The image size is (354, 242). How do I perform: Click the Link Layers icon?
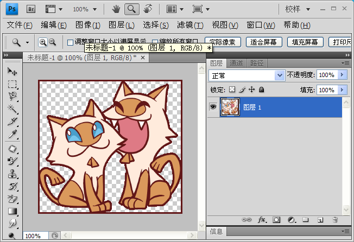tap(246, 220)
